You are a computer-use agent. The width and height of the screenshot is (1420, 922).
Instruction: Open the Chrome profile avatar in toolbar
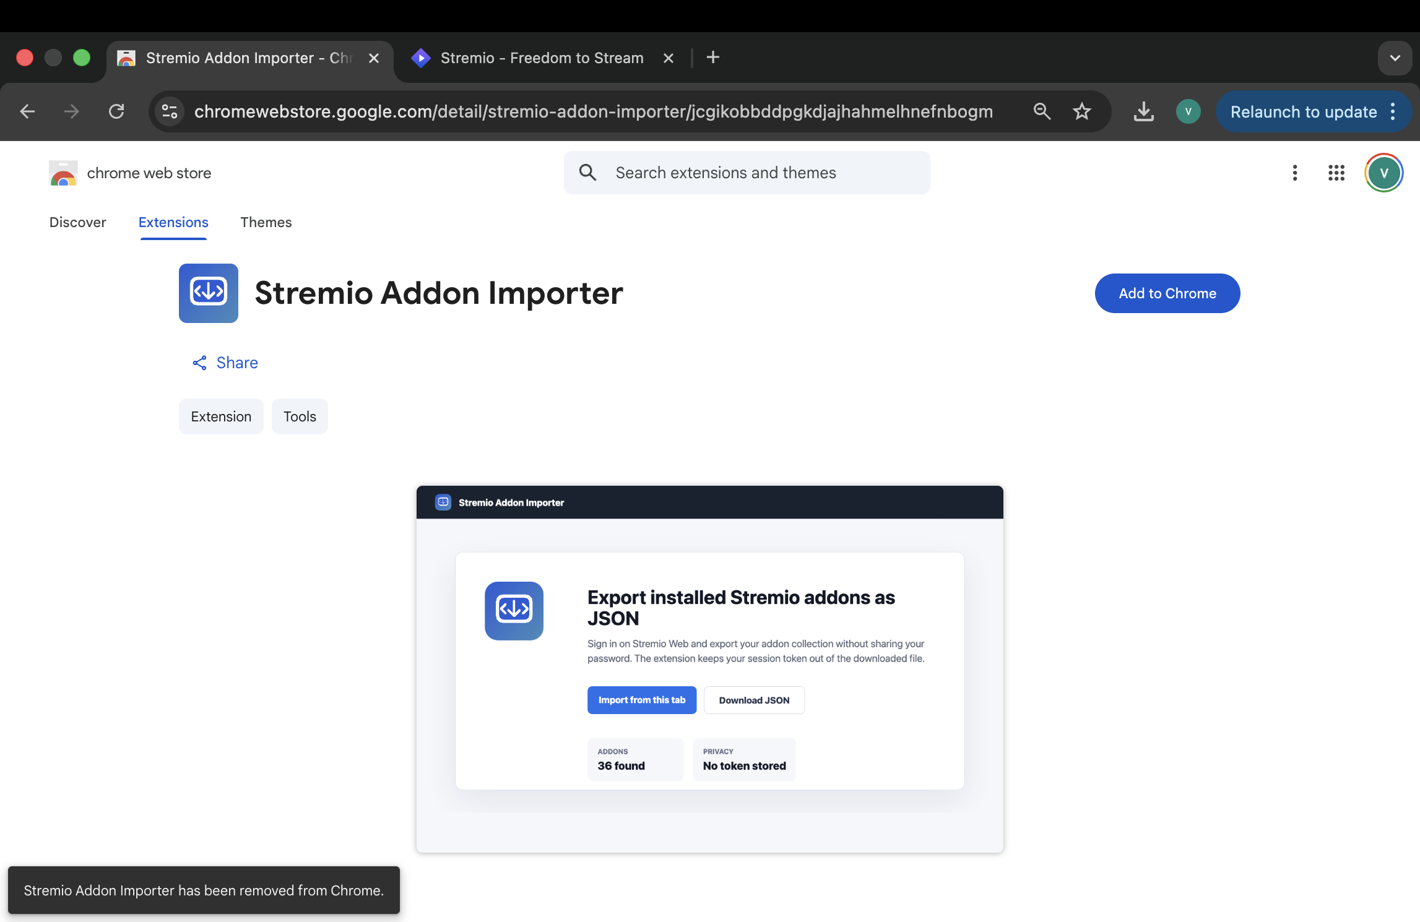click(1188, 111)
